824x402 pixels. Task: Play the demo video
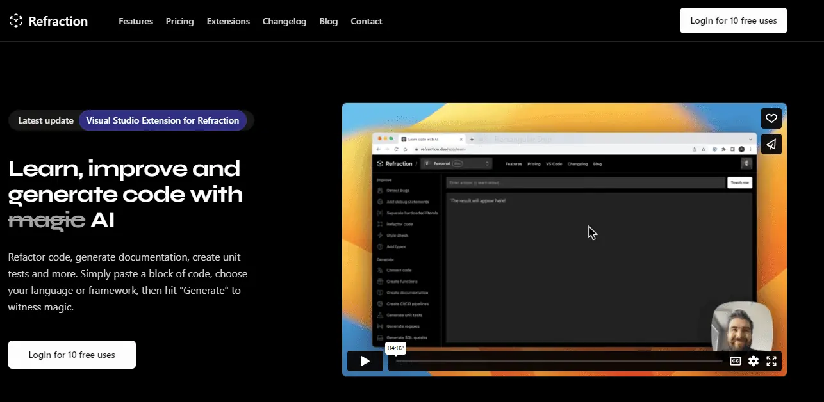click(365, 361)
